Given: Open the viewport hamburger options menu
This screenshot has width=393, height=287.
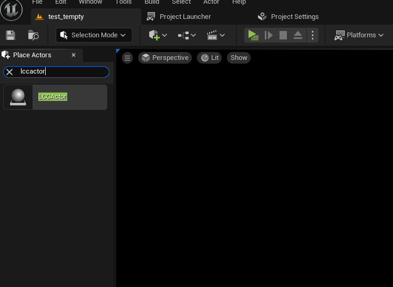Looking at the screenshot, I should (x=127, y=58).
